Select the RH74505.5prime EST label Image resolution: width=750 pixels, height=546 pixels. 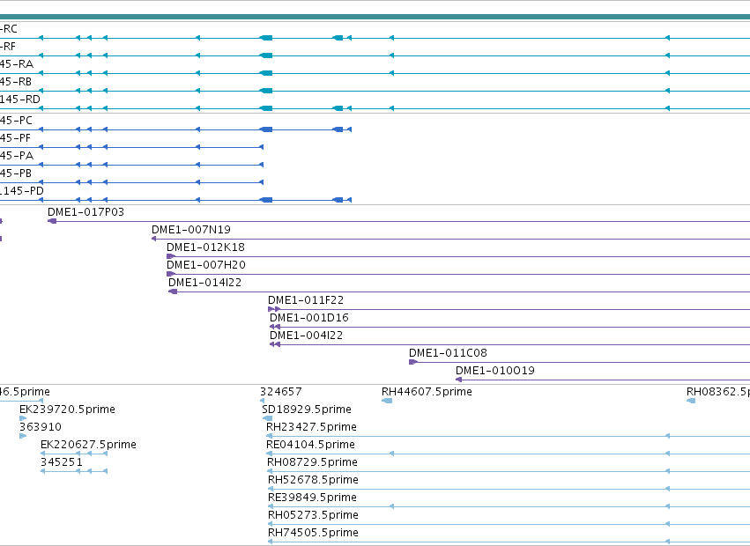pos(313,533)
